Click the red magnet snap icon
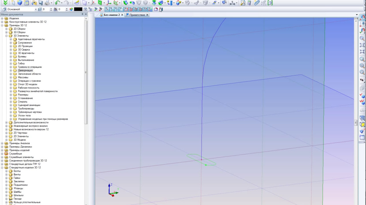 point(362,18)
